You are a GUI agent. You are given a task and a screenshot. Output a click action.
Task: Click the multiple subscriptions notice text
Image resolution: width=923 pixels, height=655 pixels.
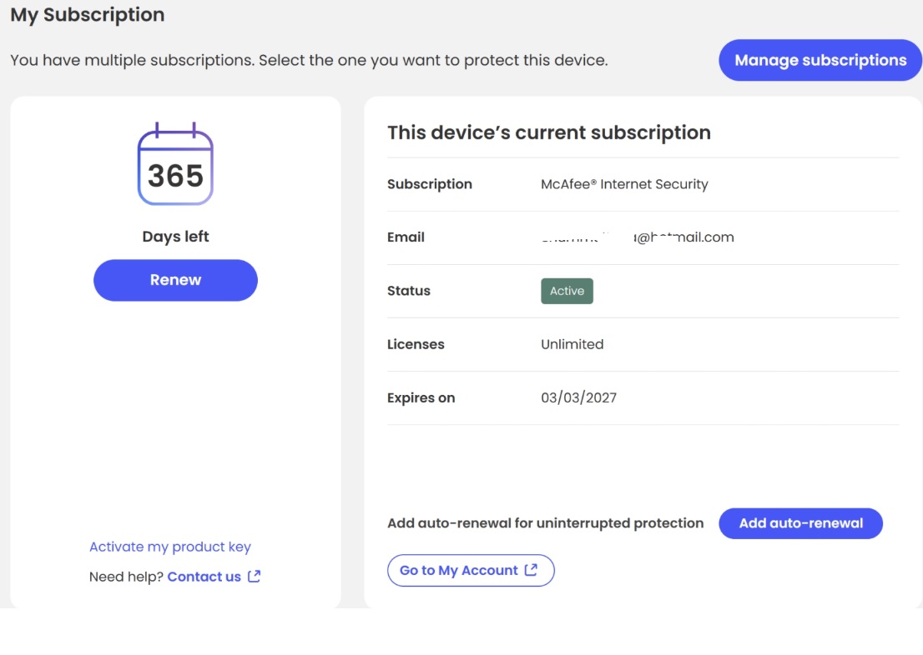309,60
